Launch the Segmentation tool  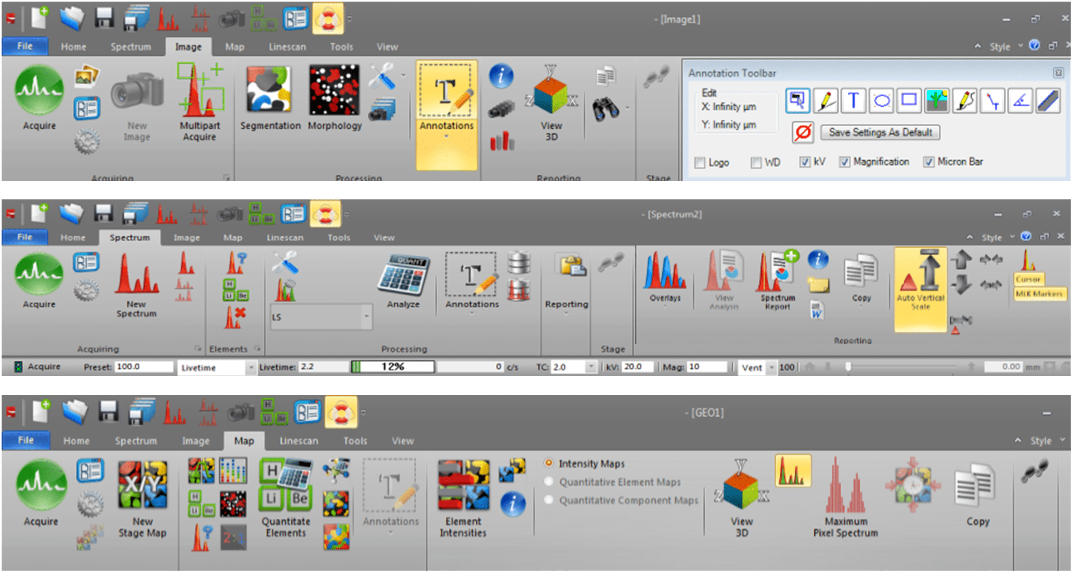pos(270,98)
